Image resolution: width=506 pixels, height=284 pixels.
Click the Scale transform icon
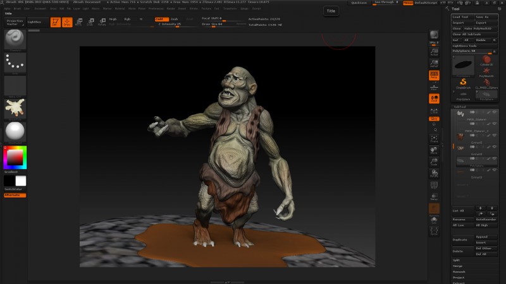[x=90, y=22]
